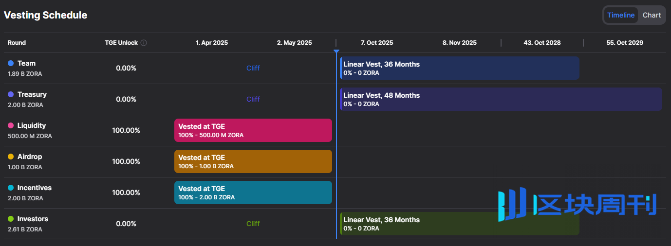Image resolution: width=671 pixels, height=246 pixels.
Task: Click the Liquidity 100.00% TGE unlock value
Action: 126,130
